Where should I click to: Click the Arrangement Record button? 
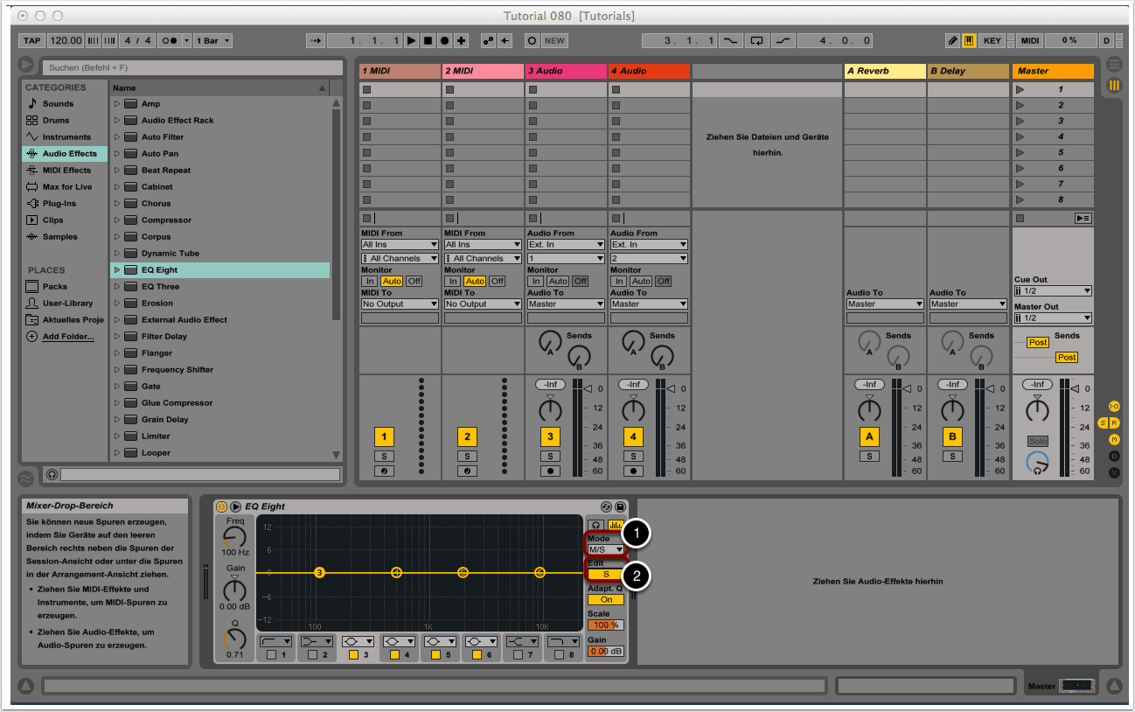click(445, 40)
